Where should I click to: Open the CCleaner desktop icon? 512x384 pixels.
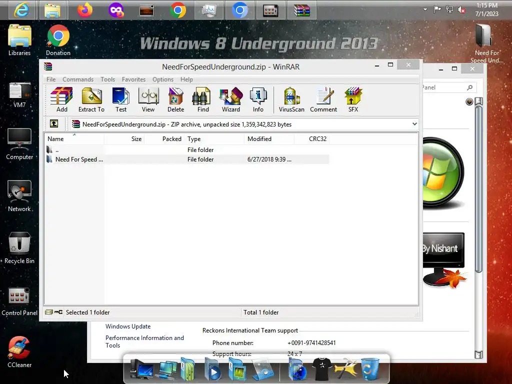pyautogui.click(x=19, y=352)
